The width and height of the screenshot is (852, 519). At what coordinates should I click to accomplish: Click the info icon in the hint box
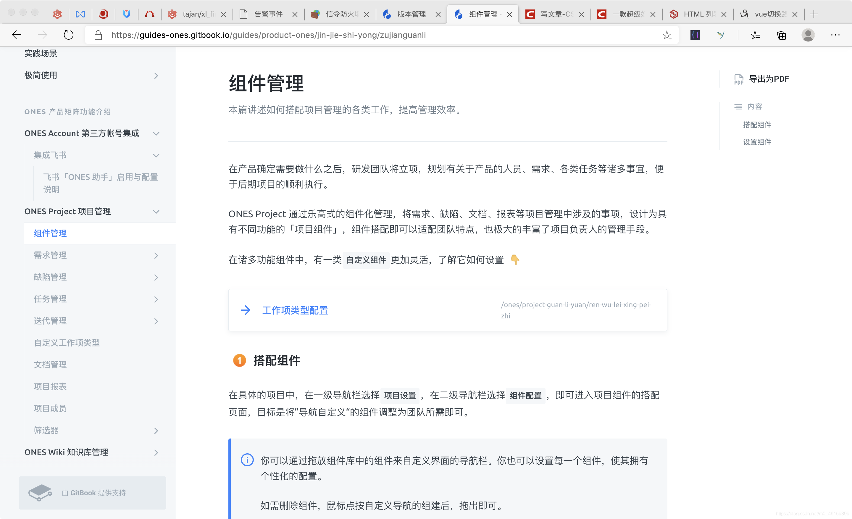(x=247, y=460)
